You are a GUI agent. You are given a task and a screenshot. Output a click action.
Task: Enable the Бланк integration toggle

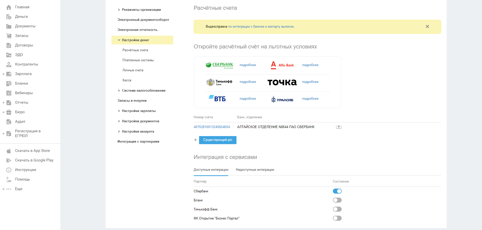pos(337,200)
